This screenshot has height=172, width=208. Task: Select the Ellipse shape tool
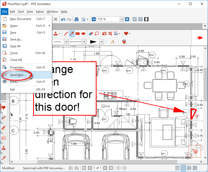[83, 33]
